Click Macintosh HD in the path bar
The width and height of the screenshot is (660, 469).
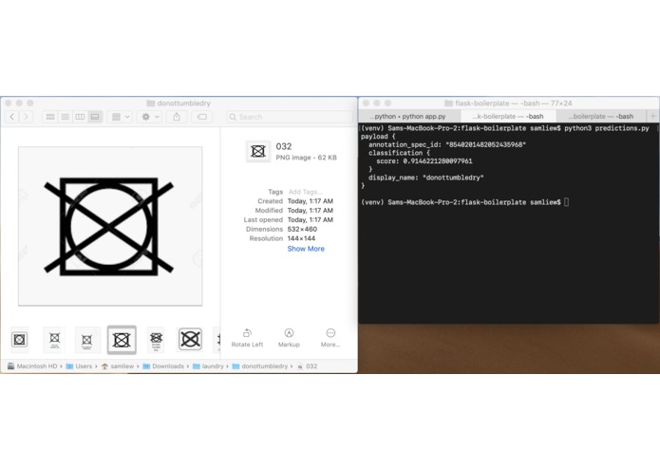pyautogui.click(x=33, y=366)
